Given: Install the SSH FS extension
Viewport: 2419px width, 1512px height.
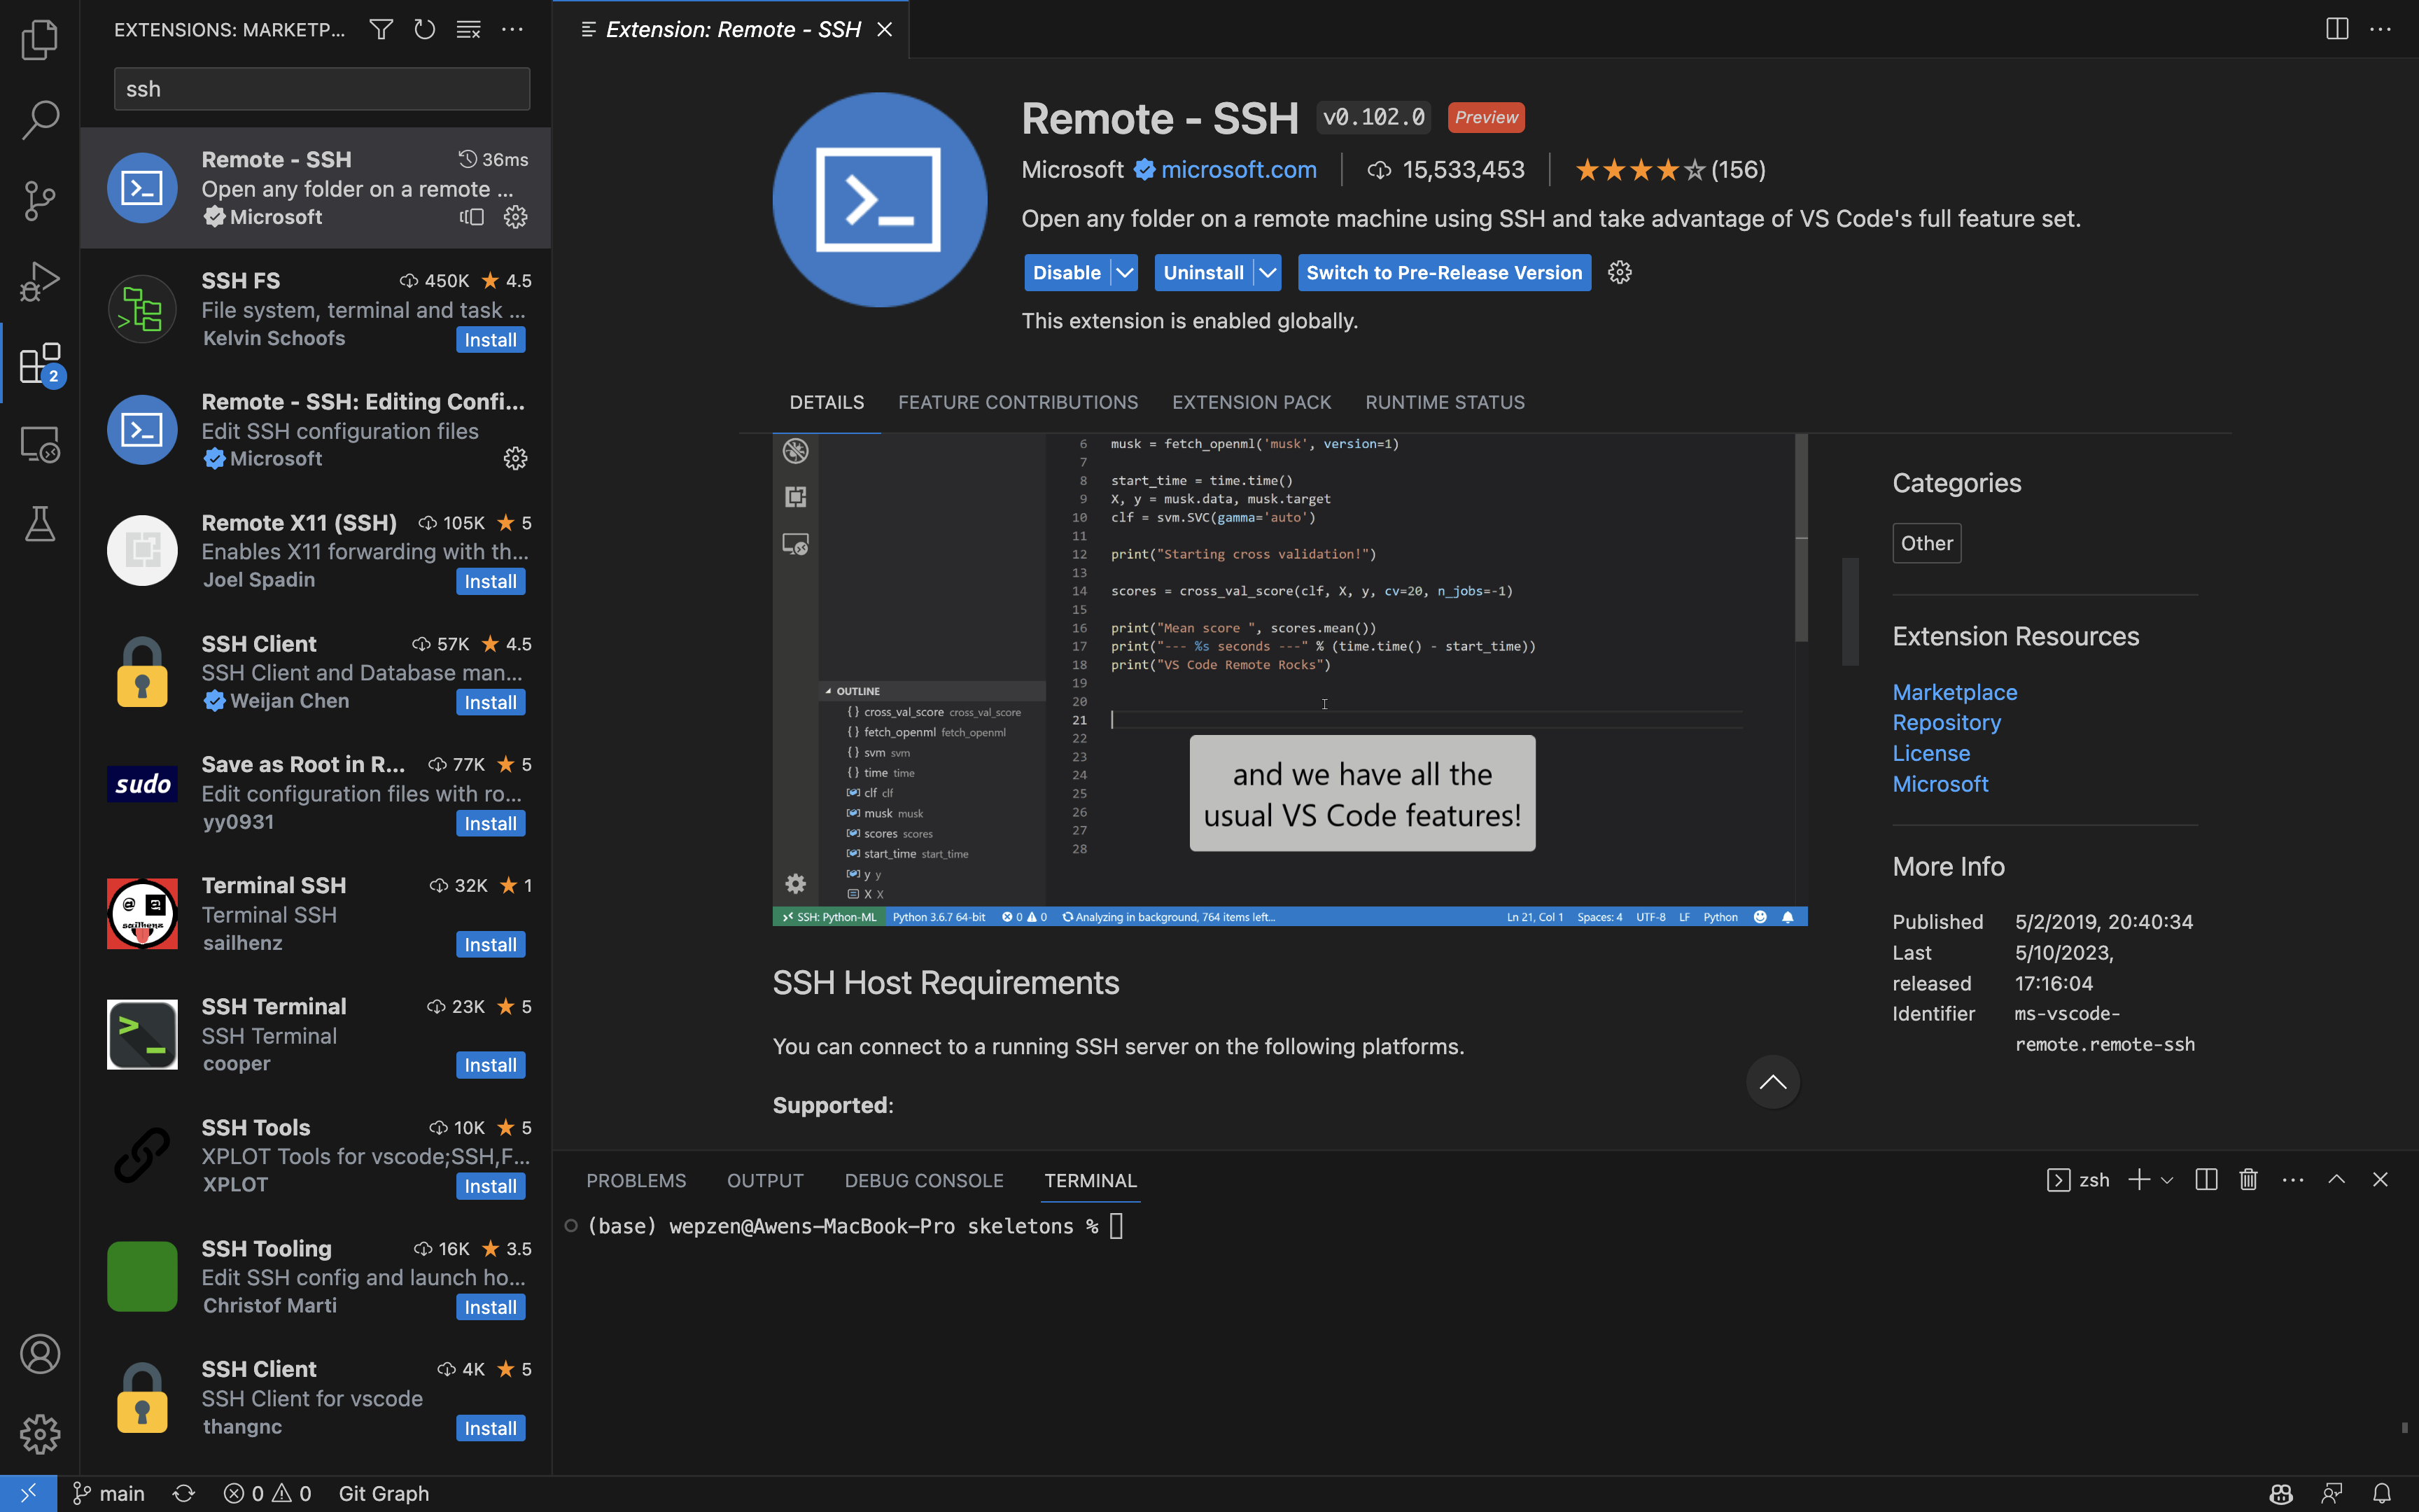Looking at the screenshot, I should tap(490, 339).
